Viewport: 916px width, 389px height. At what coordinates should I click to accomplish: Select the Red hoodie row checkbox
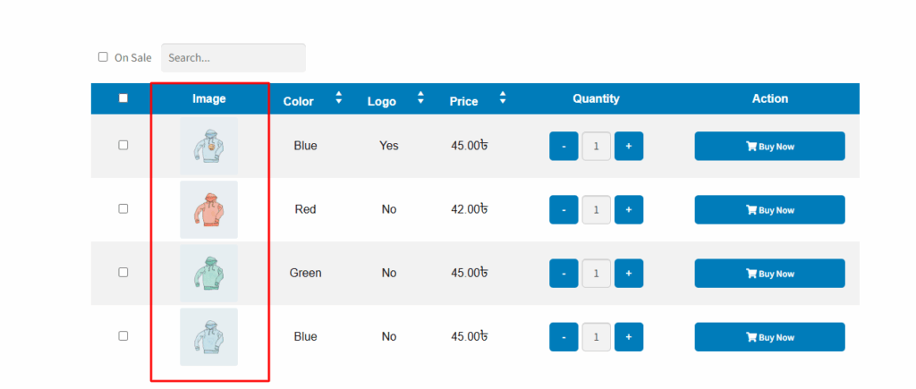(123, 208)
